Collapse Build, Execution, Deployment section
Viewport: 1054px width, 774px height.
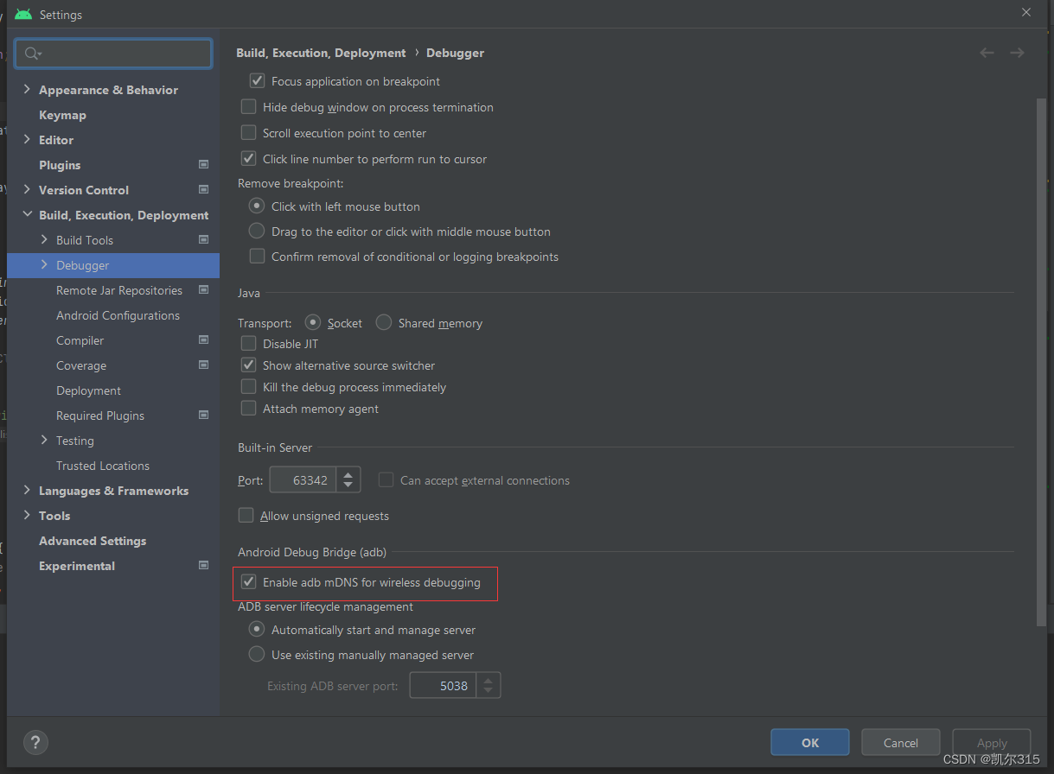click(x=27, y=214)
